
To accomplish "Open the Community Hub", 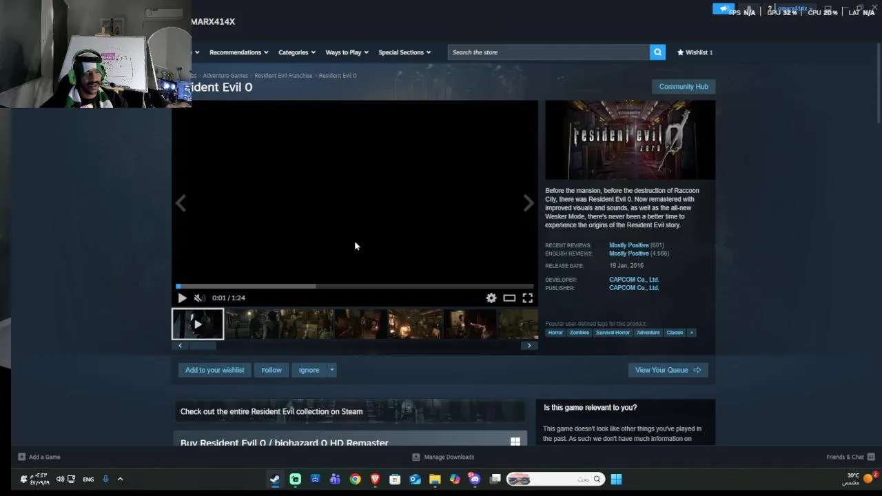I will tap(684, 87).
